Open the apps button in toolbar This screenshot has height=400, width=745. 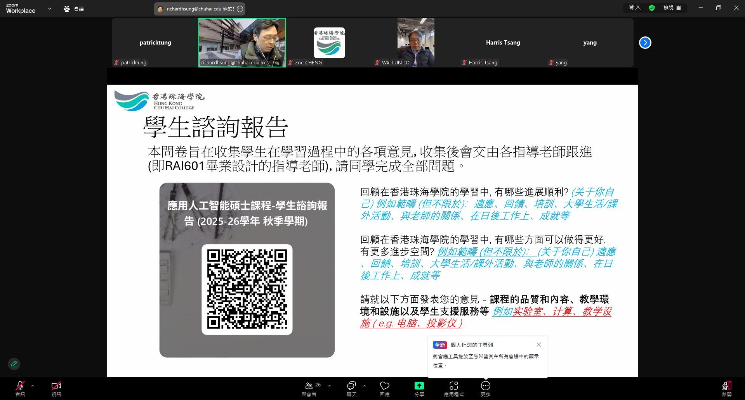point(453,388)
